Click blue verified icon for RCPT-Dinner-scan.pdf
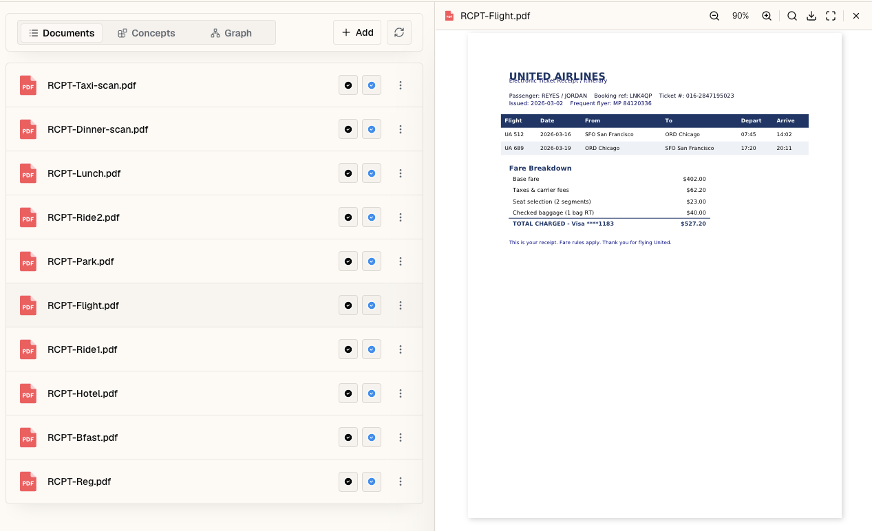This screenshot has height=531, width=872. [x=372, y=129]
